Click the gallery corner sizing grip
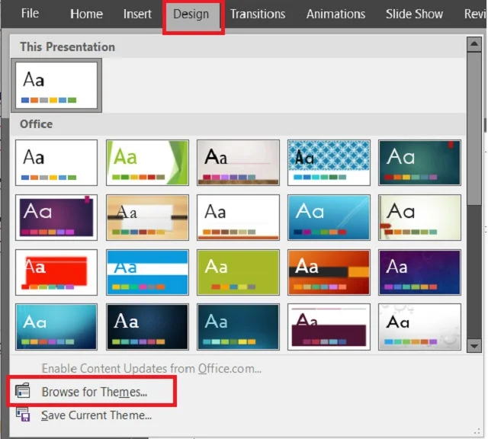This screenshot has width=488, height=439. point(477,431)
